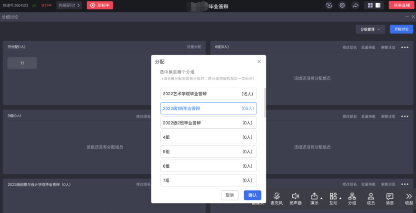Click the share arrow icon
This screenshot has height=213, width=416.
click(x=355, y=5)
